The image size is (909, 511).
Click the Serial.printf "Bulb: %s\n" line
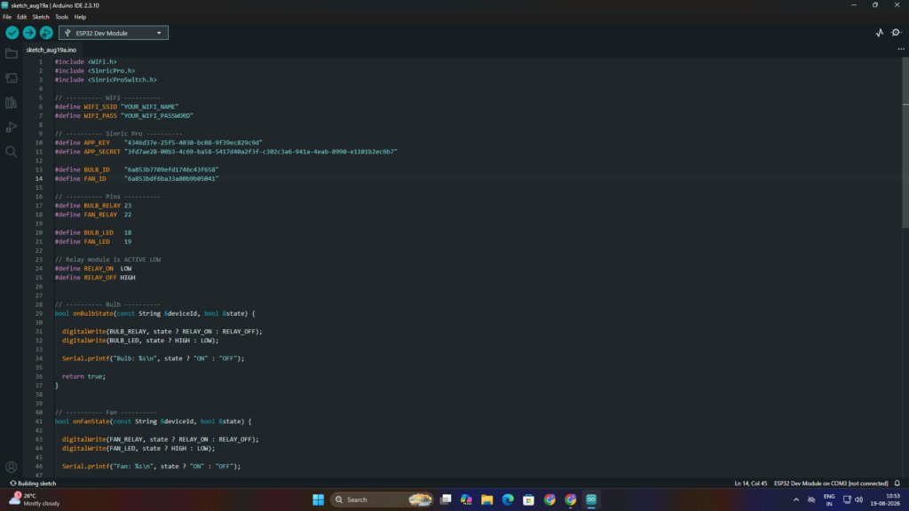[x=153, y=358]
